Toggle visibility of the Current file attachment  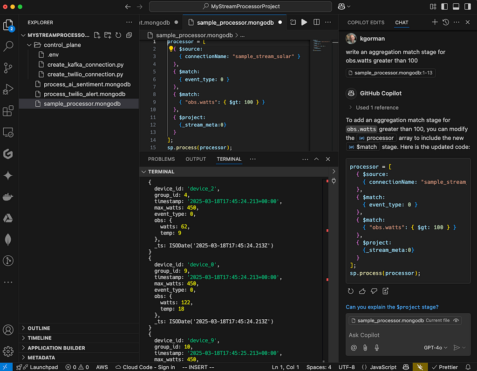(x=456, y=320)
